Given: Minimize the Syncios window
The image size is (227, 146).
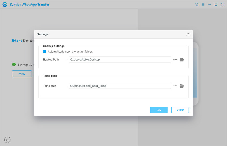Looking at the screenshot, I should tap(209, 5).
